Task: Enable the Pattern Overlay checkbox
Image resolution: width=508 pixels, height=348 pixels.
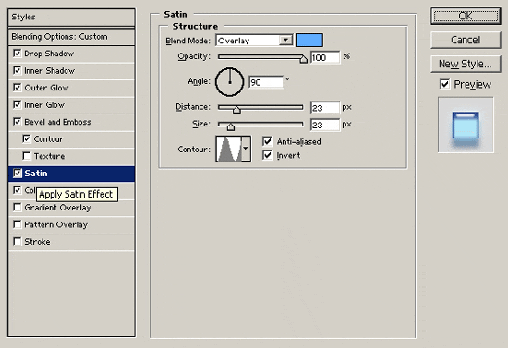Action: click(18, 224)
